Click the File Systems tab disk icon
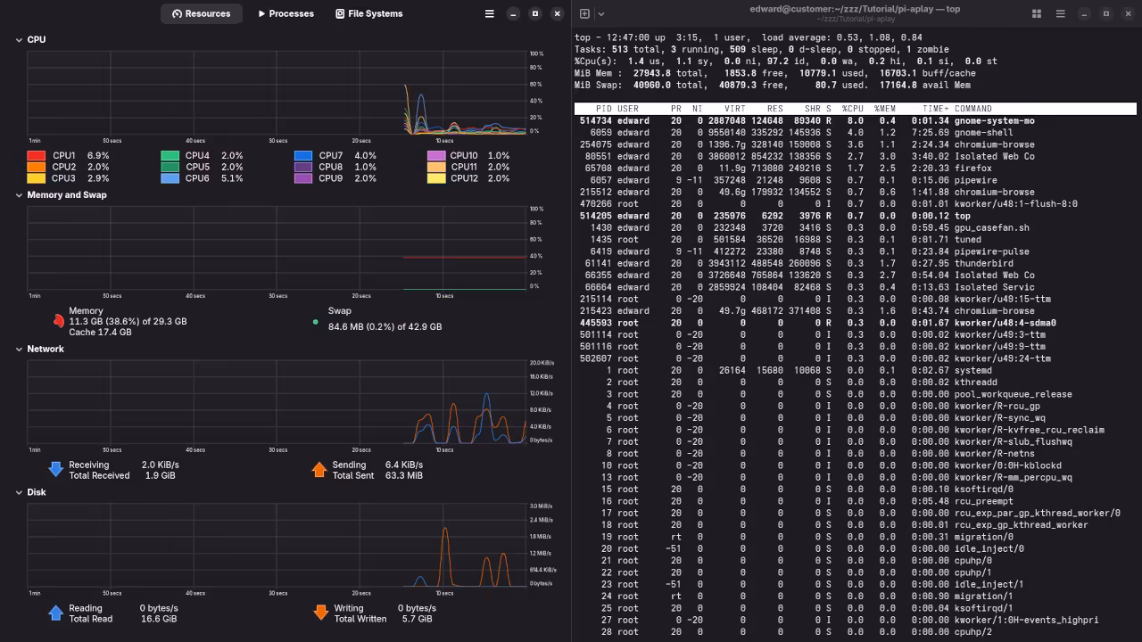The width and height of the screenshot is (1142, 642). pos(340,13)
